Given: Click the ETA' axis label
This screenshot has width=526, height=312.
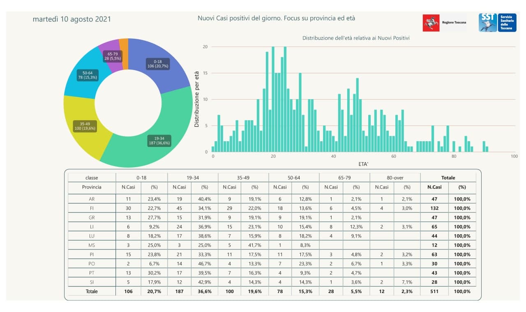Looking at the screenshot, I should (x=363, y=163).
